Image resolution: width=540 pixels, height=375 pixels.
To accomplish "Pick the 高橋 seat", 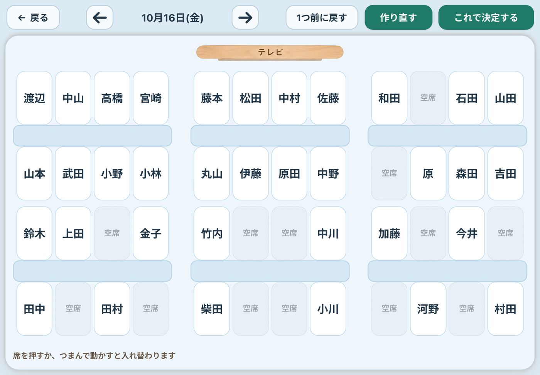I will coord(112,98).
